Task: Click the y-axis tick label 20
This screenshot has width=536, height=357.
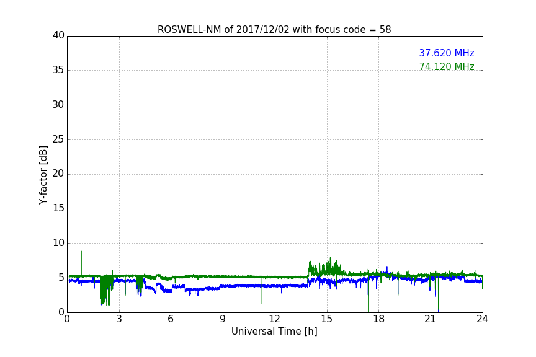Action: (58, 174)
